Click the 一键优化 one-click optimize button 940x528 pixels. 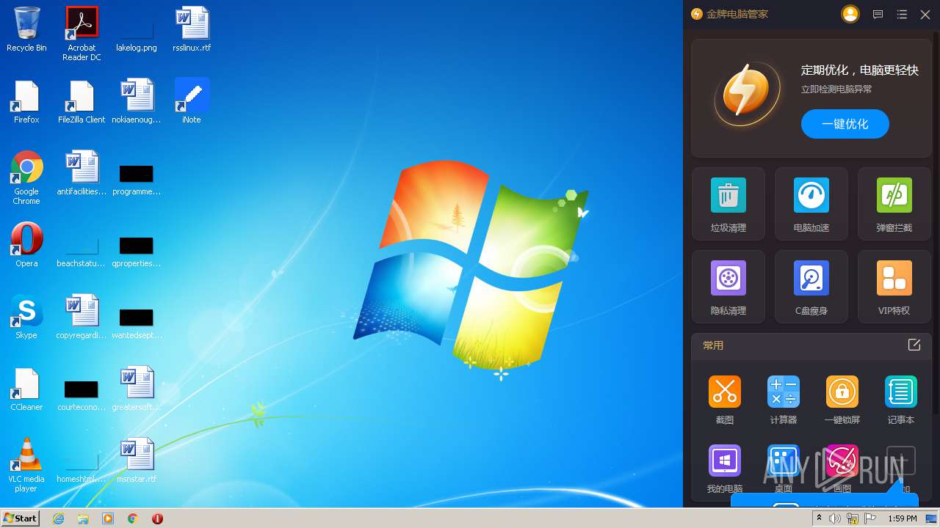click(845, 124)
